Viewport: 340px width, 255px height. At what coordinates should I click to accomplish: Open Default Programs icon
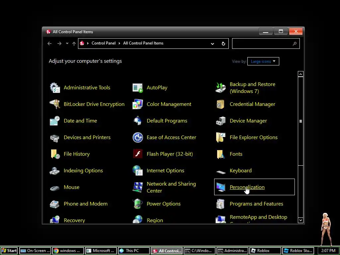138,121
